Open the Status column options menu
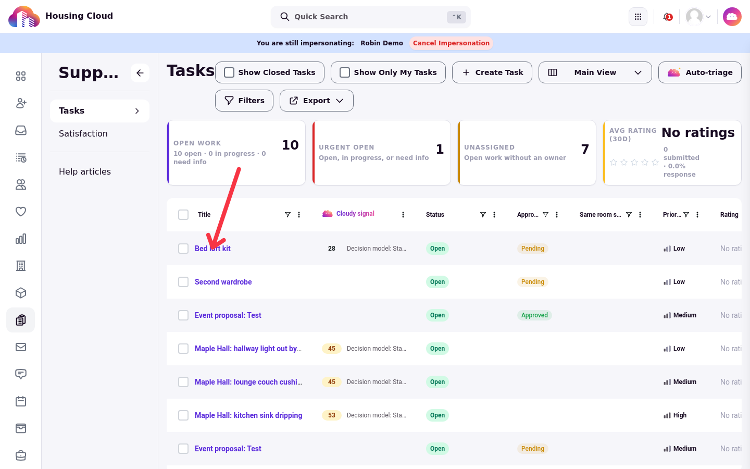 (494, 215)
